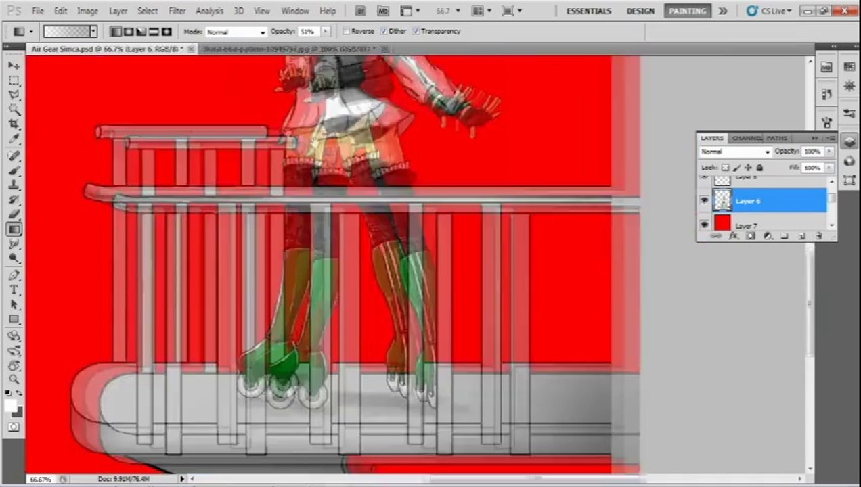Select the Rectangle shape tool
Image resolution: width=861 pixels, height=487 pixels.
pyautogui.click(x=14, y=319)
